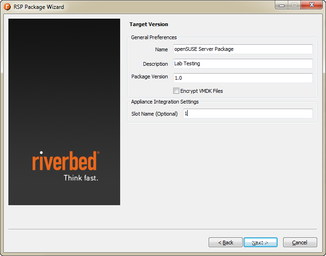The image size is (326, 256).
Task: Click the Target Version heading
Action: 149,24
